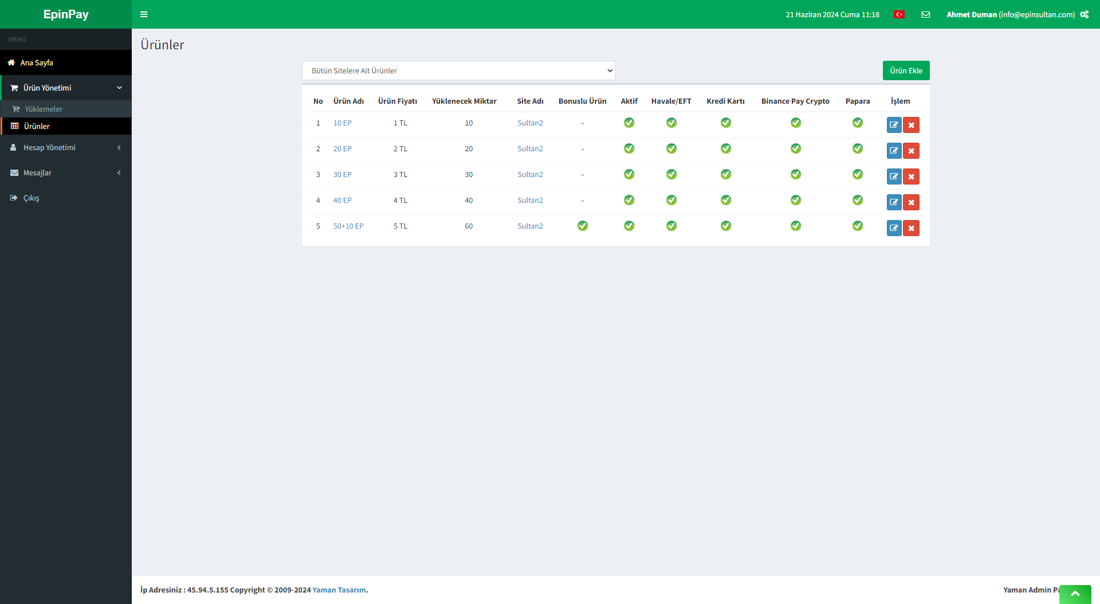Image resolution: width=1100 pixels, height=604 pixels.
Task: Click Papara checkmark for 50+10 EP
Action: pyautogui.click(x=858, y=226)
